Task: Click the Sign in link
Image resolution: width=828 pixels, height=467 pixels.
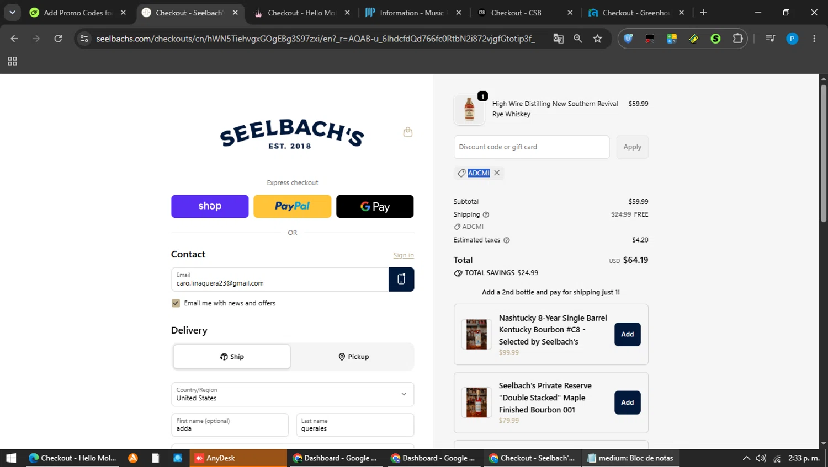Action: click(404, 255)
